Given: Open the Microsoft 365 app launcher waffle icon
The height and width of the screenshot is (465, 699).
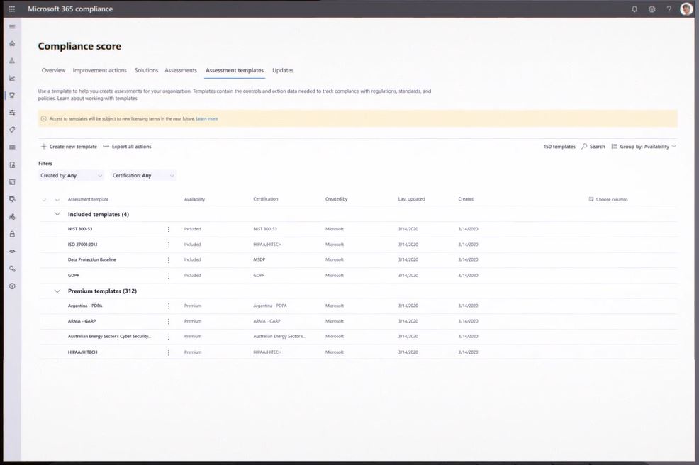Looking at the screenshot, I should click(x=10, y=9).
